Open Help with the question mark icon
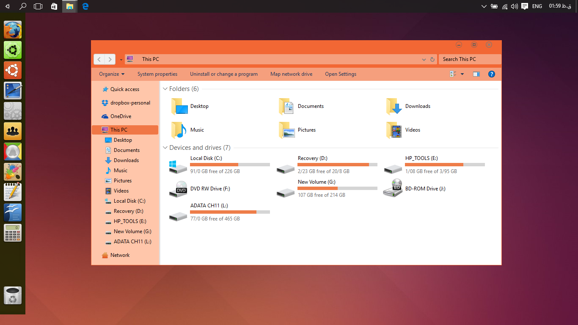Viewport: 578px width, 325px height. 491,74
